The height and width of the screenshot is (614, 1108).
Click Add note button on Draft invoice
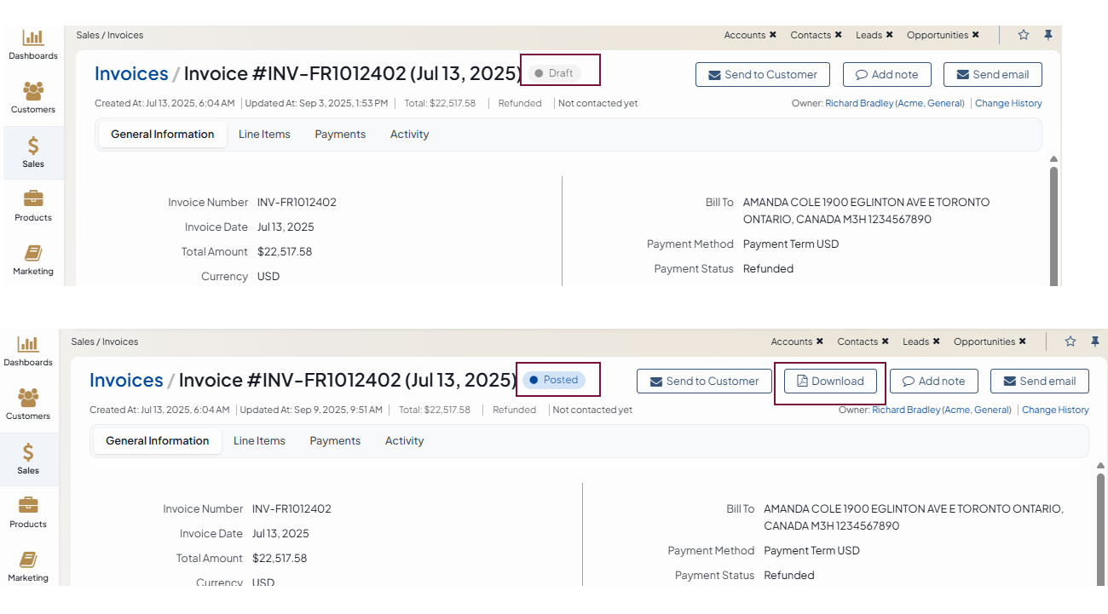pyautogui.click(x=886, y=75)
